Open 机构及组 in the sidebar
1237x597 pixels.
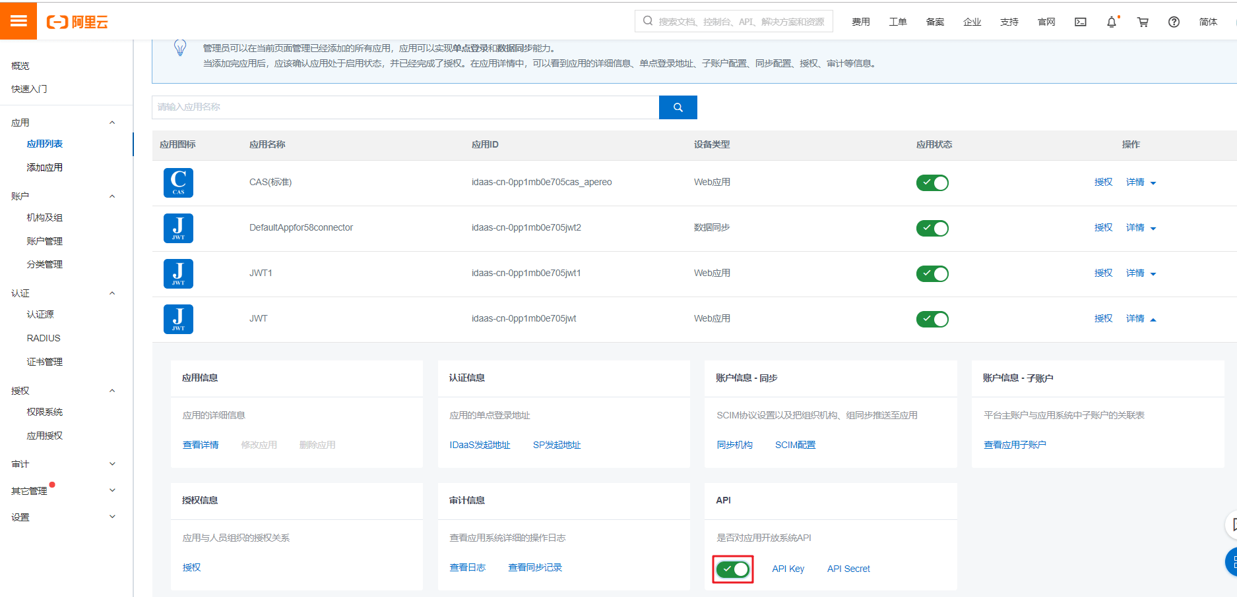coord(45,217)
